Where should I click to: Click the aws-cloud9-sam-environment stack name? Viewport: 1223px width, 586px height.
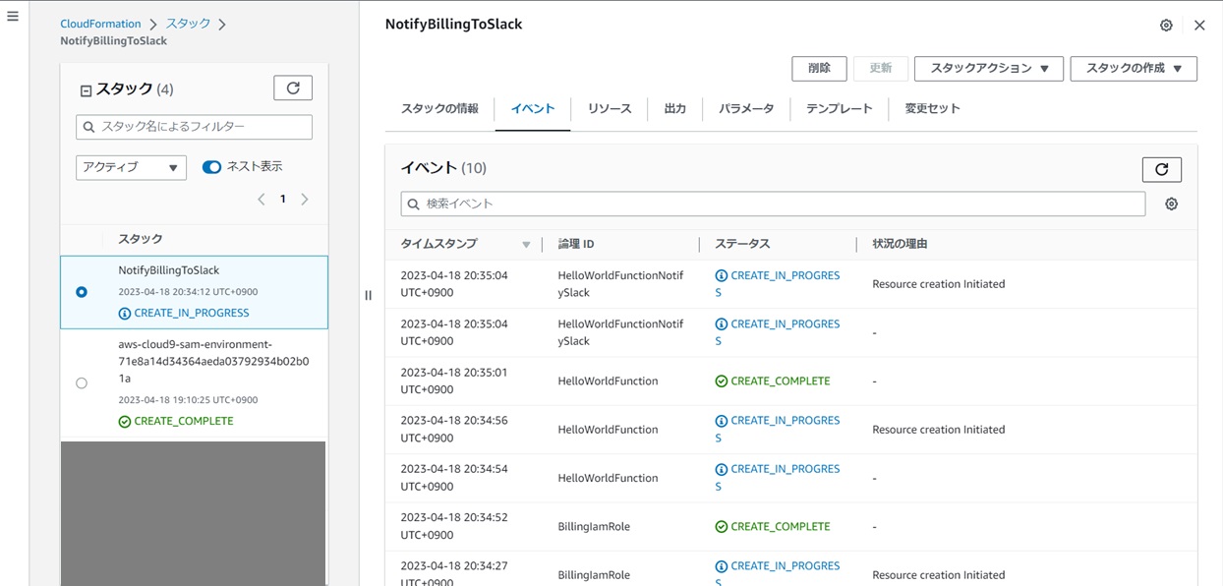click(213, 361)
